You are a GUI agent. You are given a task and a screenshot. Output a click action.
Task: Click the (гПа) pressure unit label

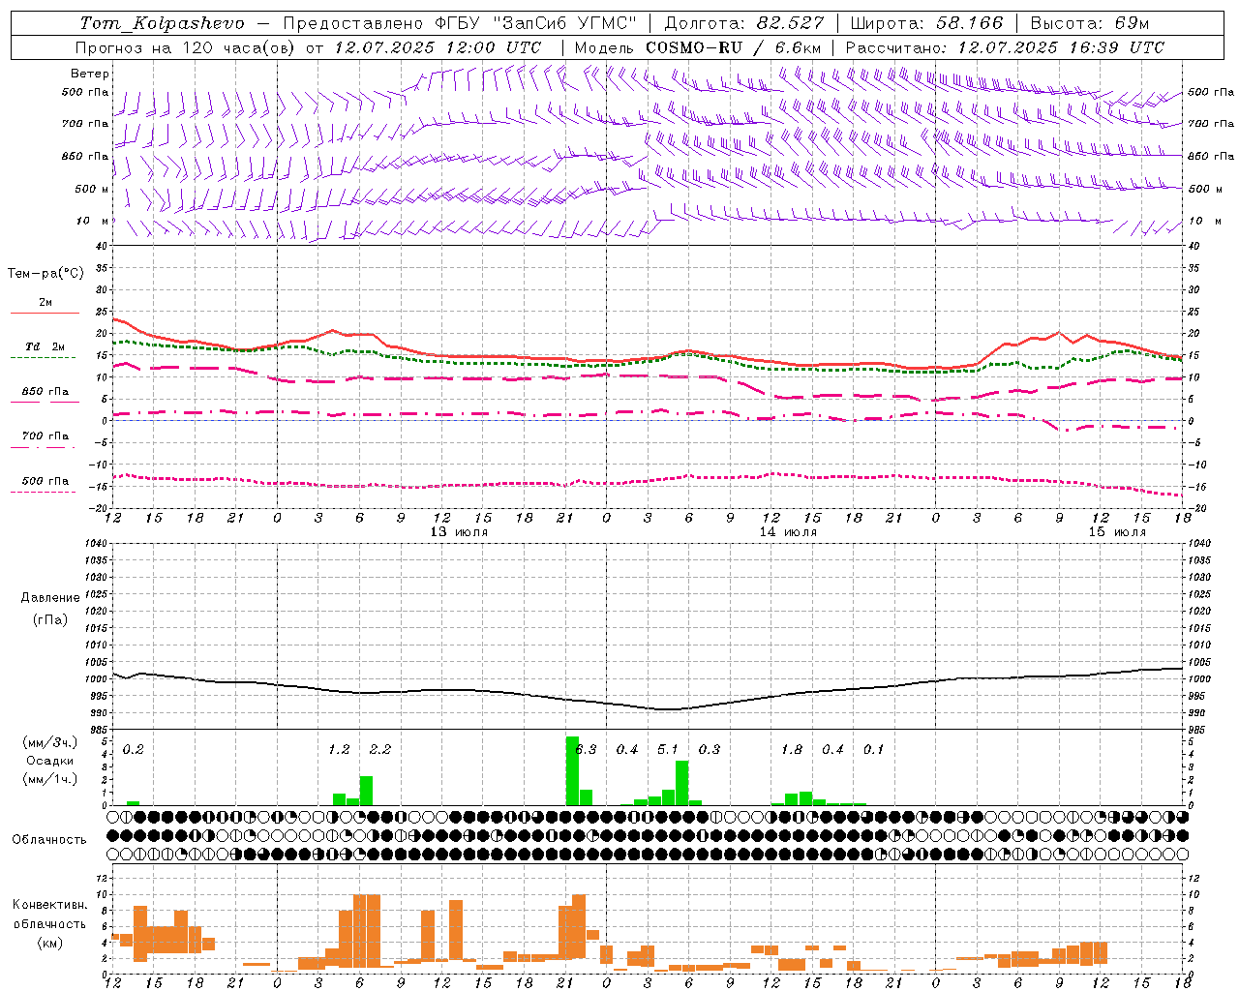[50, 619]
